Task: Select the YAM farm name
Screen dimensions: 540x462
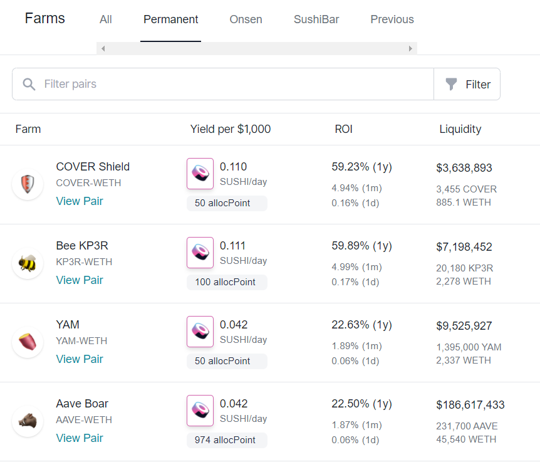Action: click(x=68, y=325)
